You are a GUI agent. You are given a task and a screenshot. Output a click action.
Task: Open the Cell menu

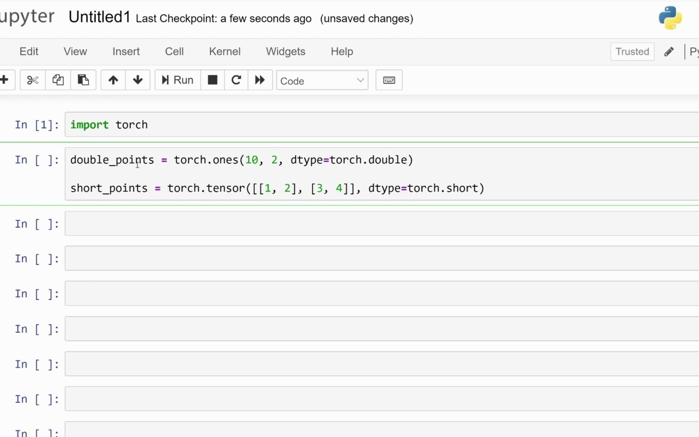[174, 52]
